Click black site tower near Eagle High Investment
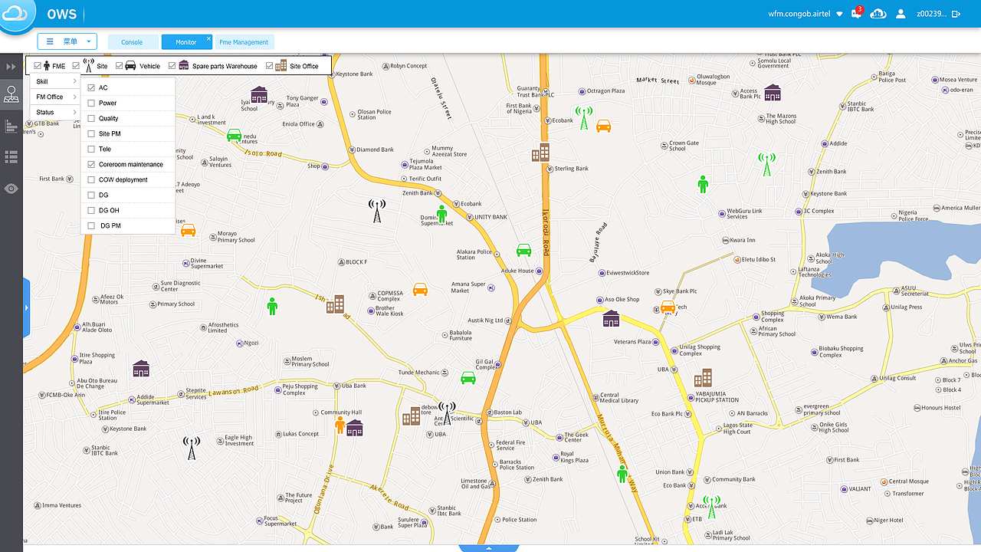 tap(192, 448)
